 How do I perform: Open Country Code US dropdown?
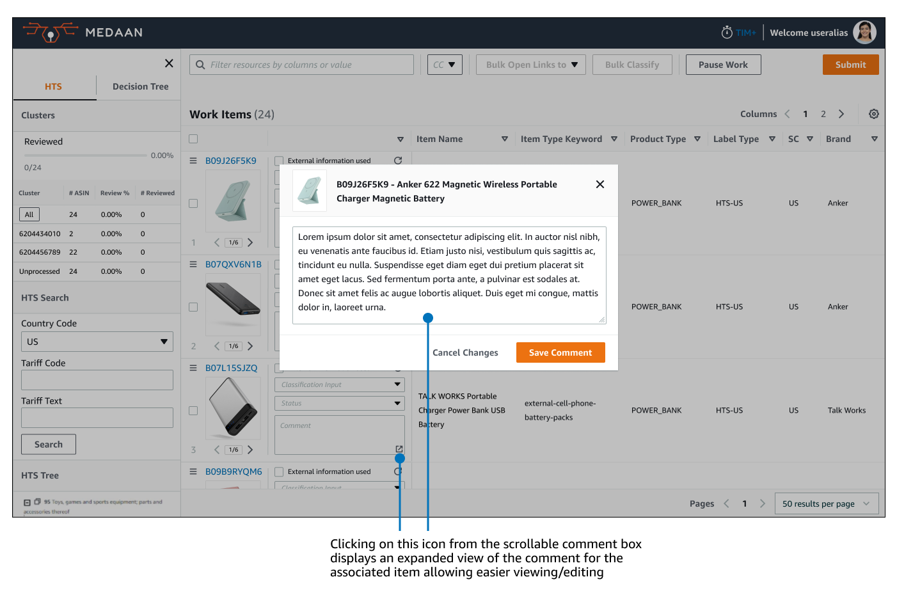click(x=97, y=342)
